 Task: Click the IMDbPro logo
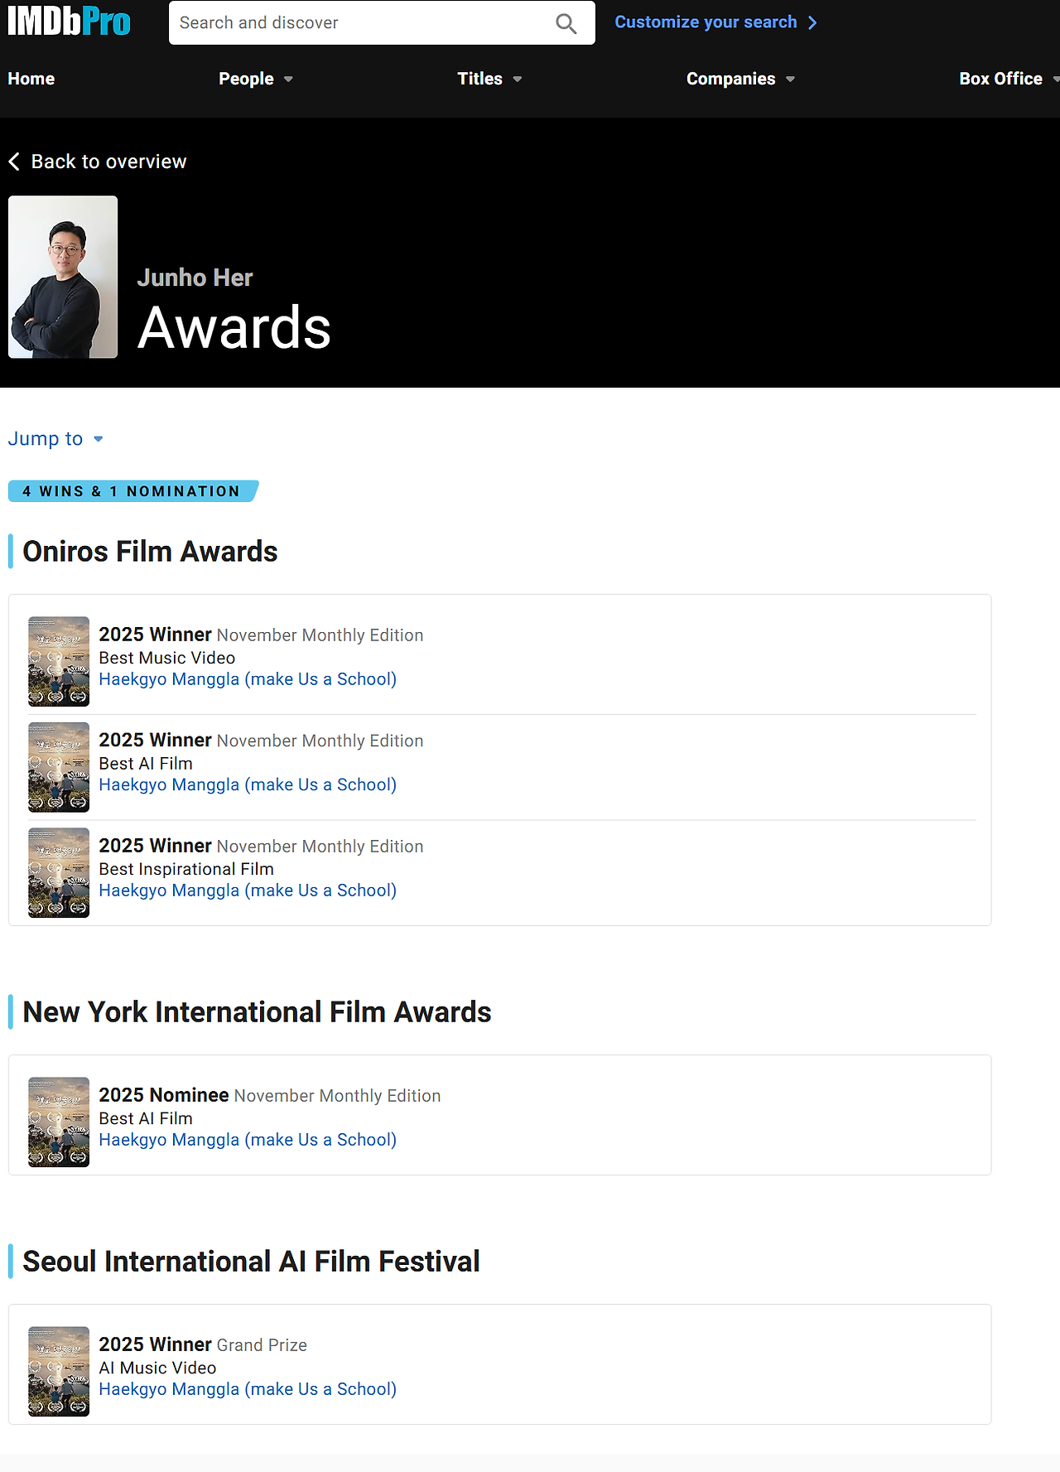[x=69, y=22]
